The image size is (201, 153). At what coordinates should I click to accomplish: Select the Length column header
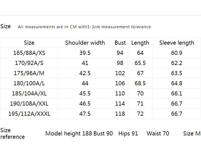coord(140,43)
